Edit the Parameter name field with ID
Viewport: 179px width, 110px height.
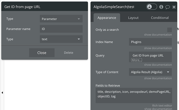coord(61,29)
